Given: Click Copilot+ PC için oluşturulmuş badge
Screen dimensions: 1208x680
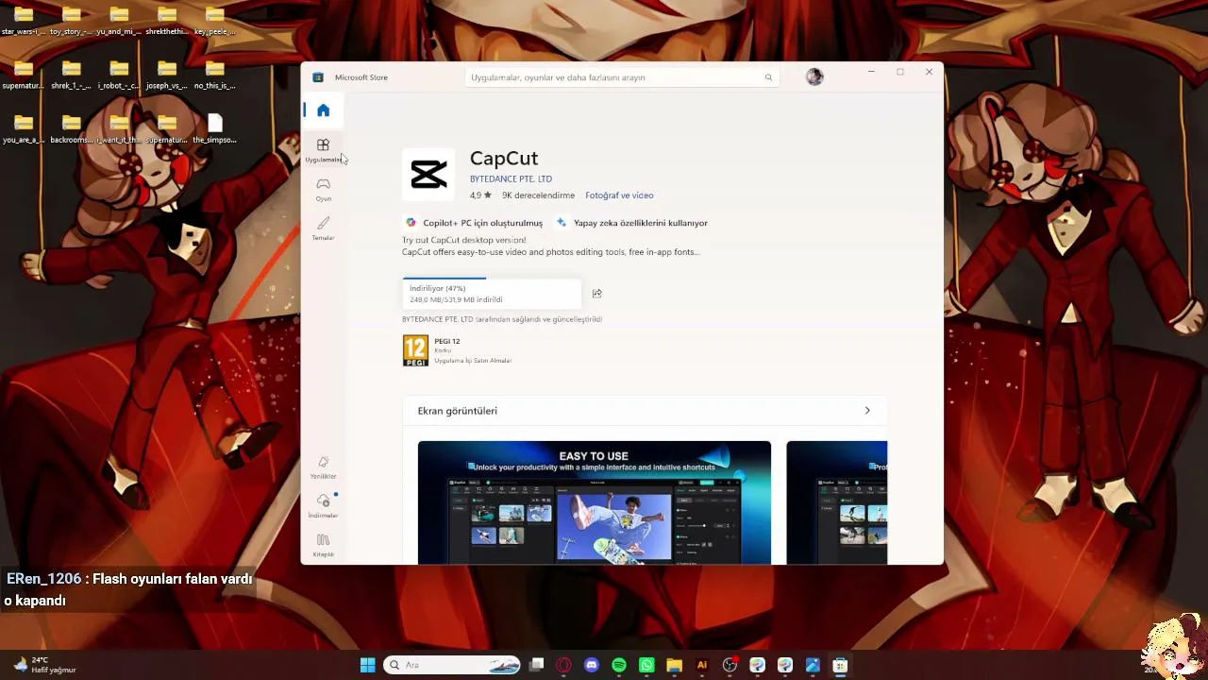Looking at the screenshot, I should point(475,223).
